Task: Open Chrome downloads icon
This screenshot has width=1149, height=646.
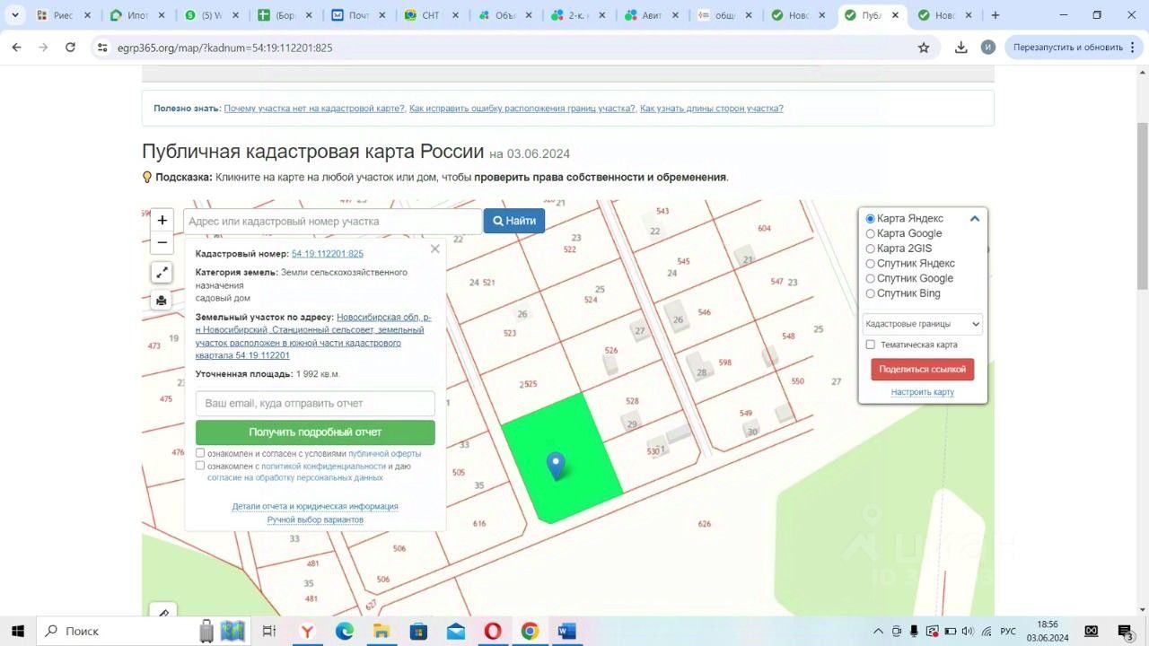Action: 960,48
